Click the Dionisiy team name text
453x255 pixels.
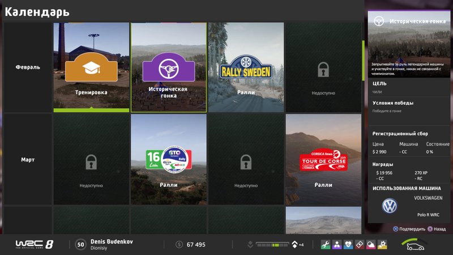coord(99,248)
